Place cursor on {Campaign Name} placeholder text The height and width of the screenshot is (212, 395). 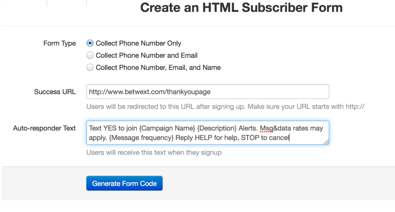[167, 128]
